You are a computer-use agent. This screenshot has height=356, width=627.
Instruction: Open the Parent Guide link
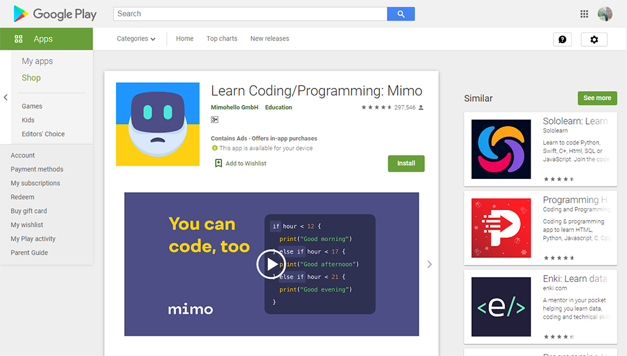click(x=29, y=253)
